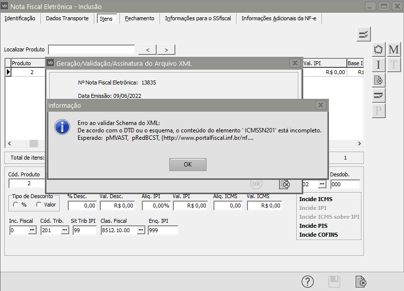This screenshot has width=404, height=291.
Task: Click the Localizar Produto search field
Action: point(91,49)
